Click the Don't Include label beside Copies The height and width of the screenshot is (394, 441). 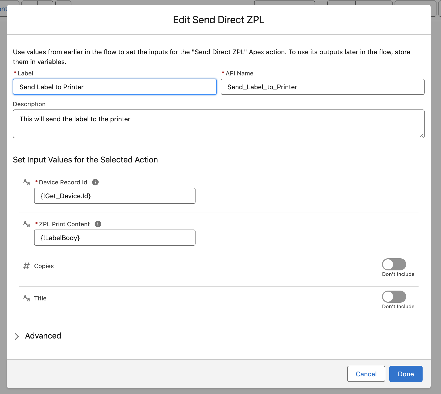[x=398, y=274]
